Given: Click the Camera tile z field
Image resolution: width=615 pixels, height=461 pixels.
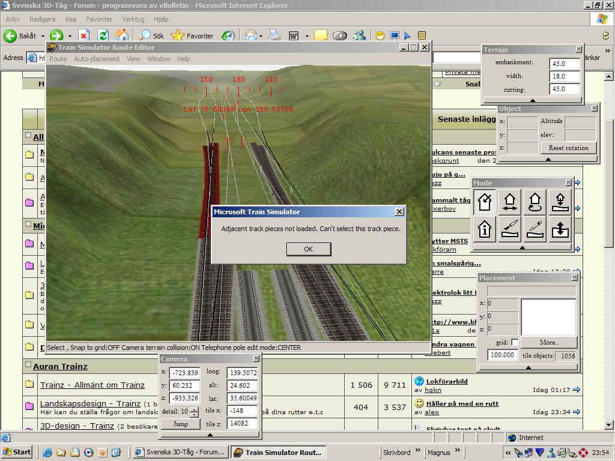Looking at the screenshot, I should pos(242,423).
